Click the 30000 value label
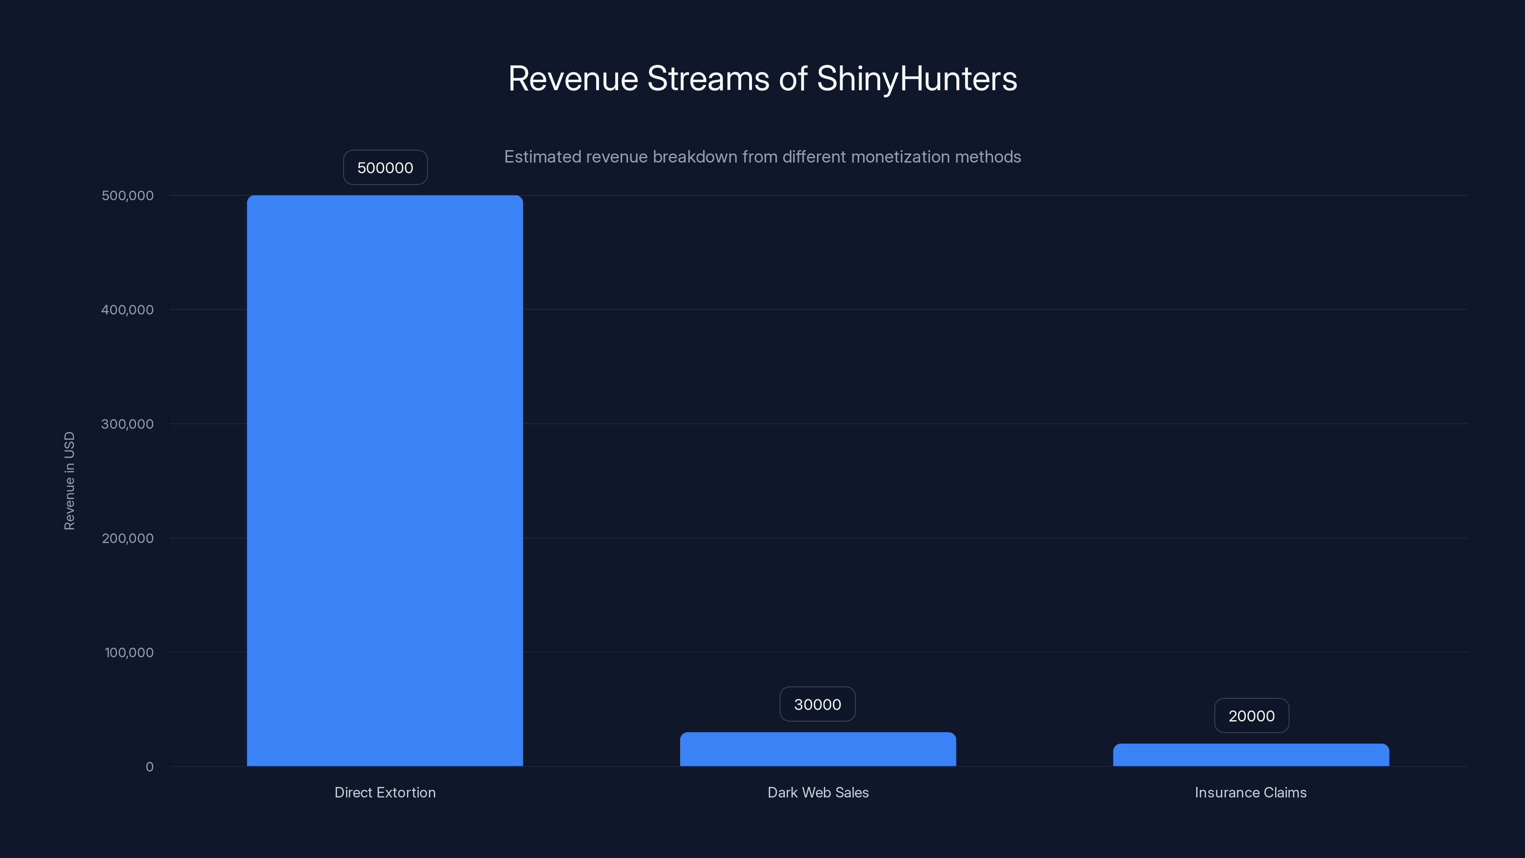The image size is (1525, 858). point(818,704)
